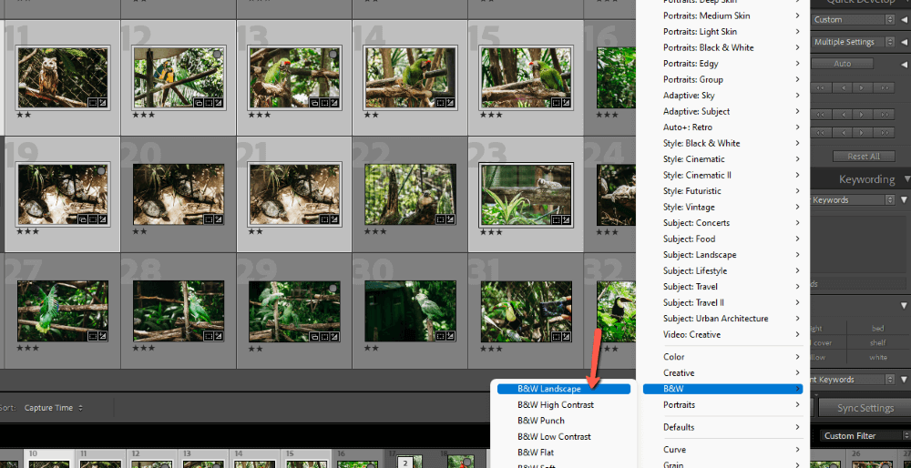The width and height of the screenshot is (911, 468).
Task: Click the crop badge on photo 14
Action: (x=440, y=103)
